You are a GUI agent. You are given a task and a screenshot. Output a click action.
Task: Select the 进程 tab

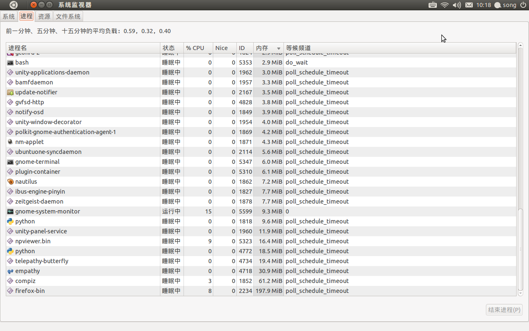coord(26,16)
